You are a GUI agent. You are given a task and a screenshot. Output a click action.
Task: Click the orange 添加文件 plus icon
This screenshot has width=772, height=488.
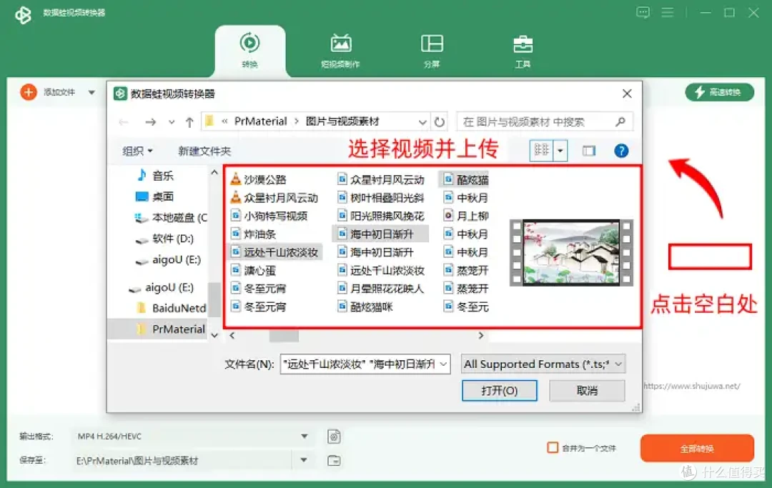click(x=28, y=92)
